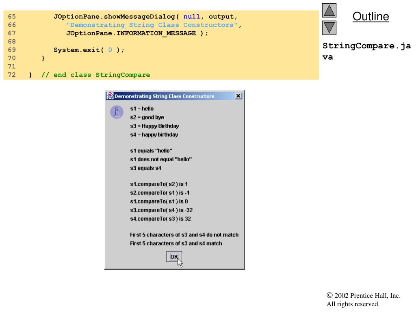Select the line 's4 = happy birthday'
Screen dimensions: 416x312
pyautogui.click(x=154, y=135)
